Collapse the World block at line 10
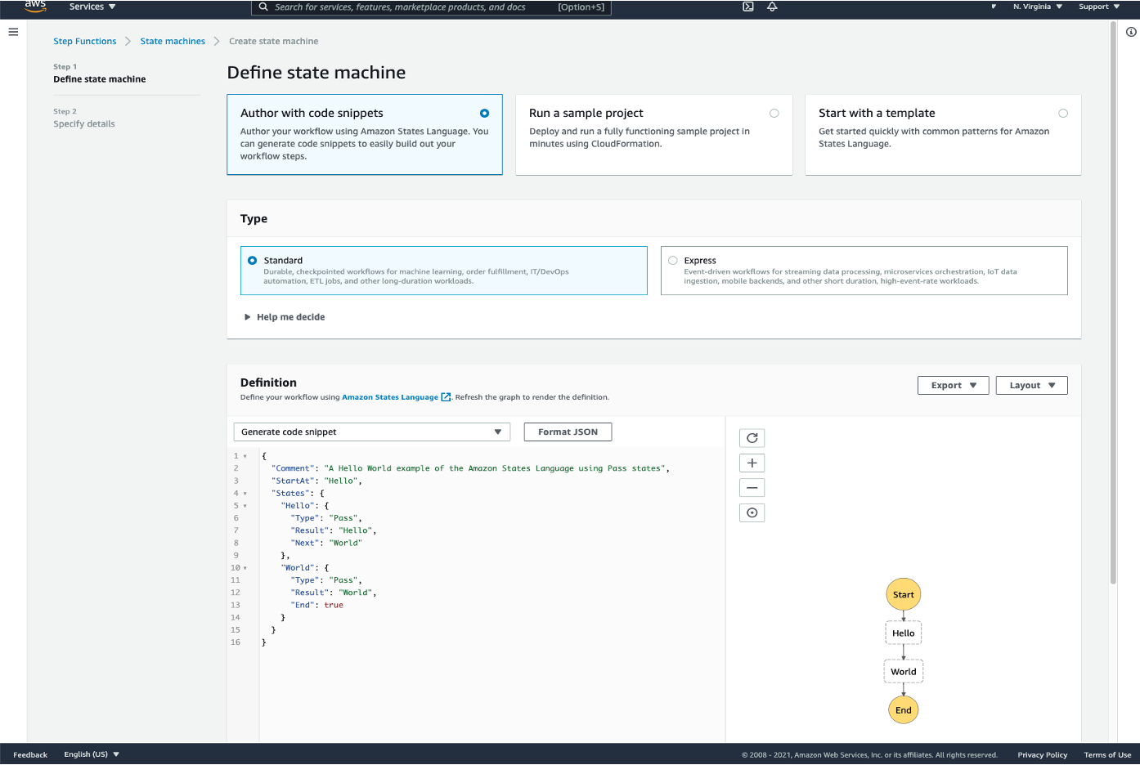The height and width of the screenshot is (765, 1140). point(245,568)
